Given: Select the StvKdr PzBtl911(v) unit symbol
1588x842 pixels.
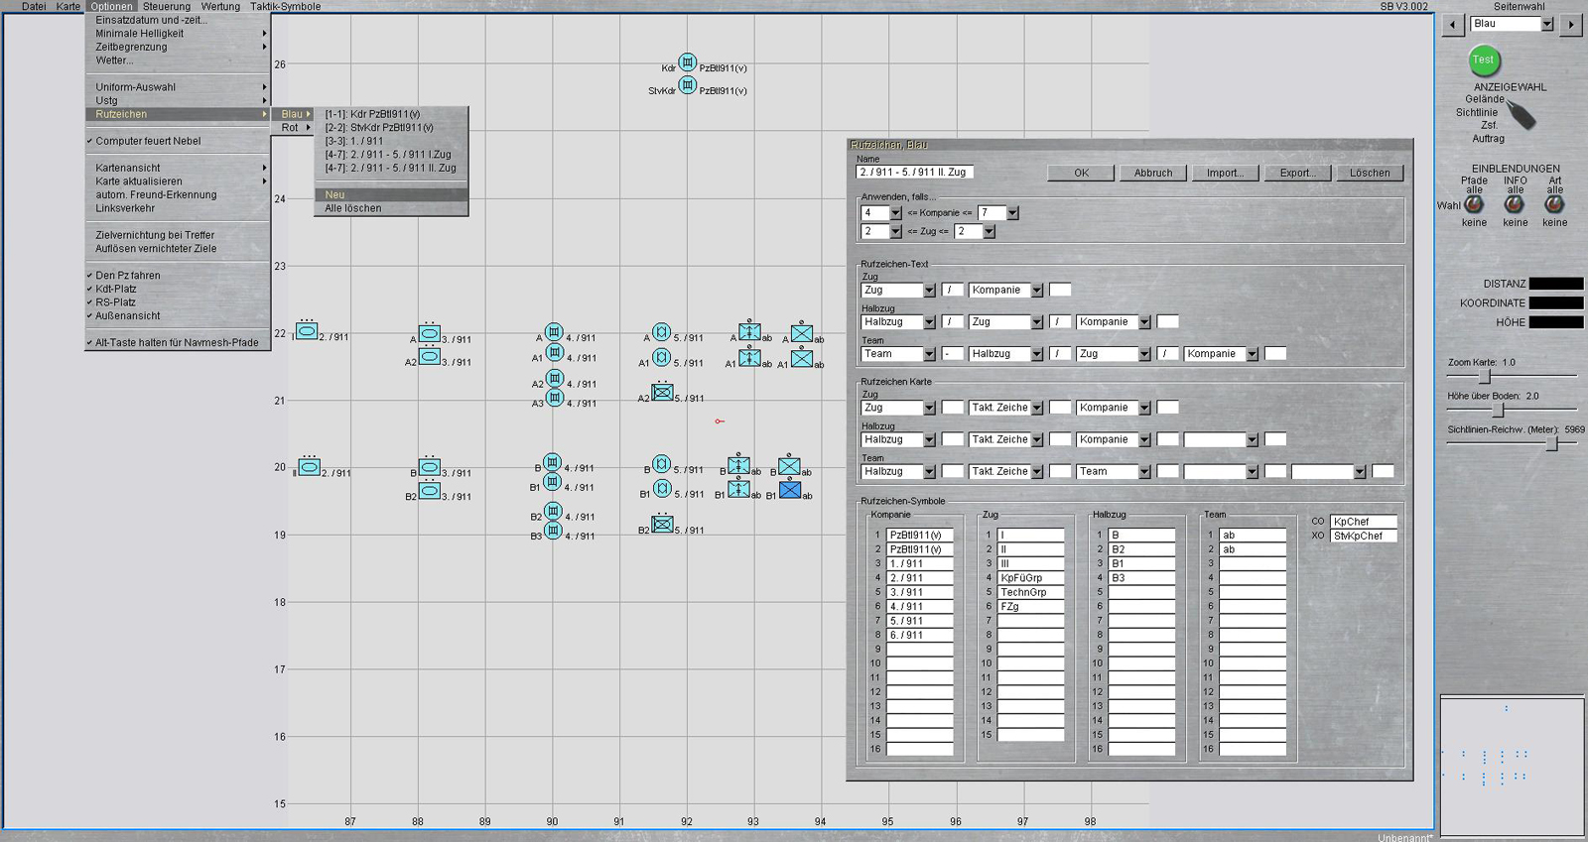Looking at the screenshot, I should click(687, 85).
